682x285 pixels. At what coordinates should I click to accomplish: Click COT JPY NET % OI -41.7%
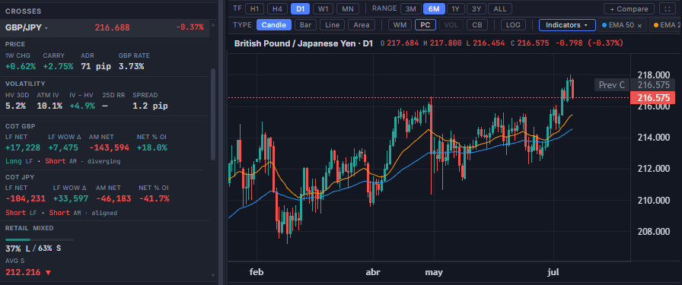pos(155,198)
